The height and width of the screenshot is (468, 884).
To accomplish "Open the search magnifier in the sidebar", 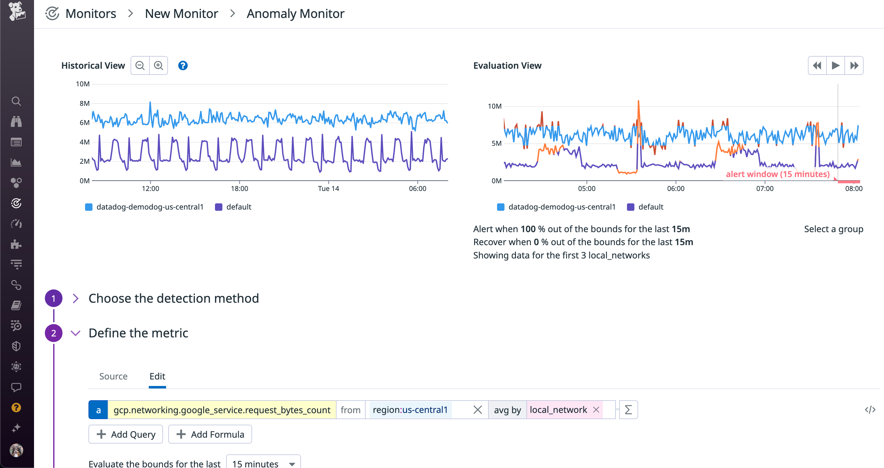I will coord(16,101).
